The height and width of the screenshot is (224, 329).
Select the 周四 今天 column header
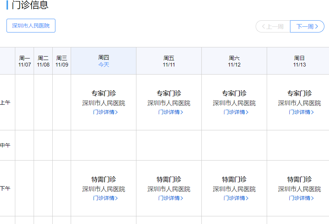pyautogui.click(x=104, y=61)
